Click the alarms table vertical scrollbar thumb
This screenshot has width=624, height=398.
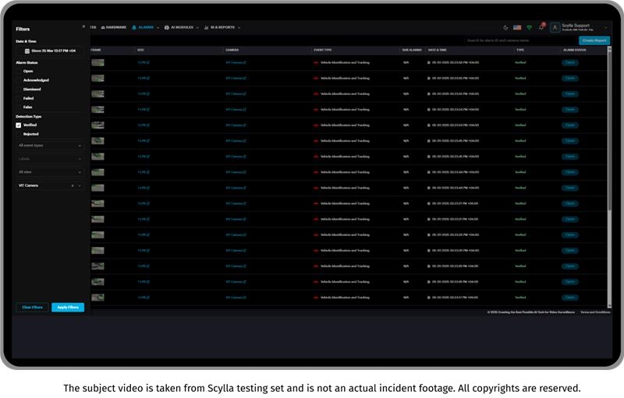coord(609,131)
